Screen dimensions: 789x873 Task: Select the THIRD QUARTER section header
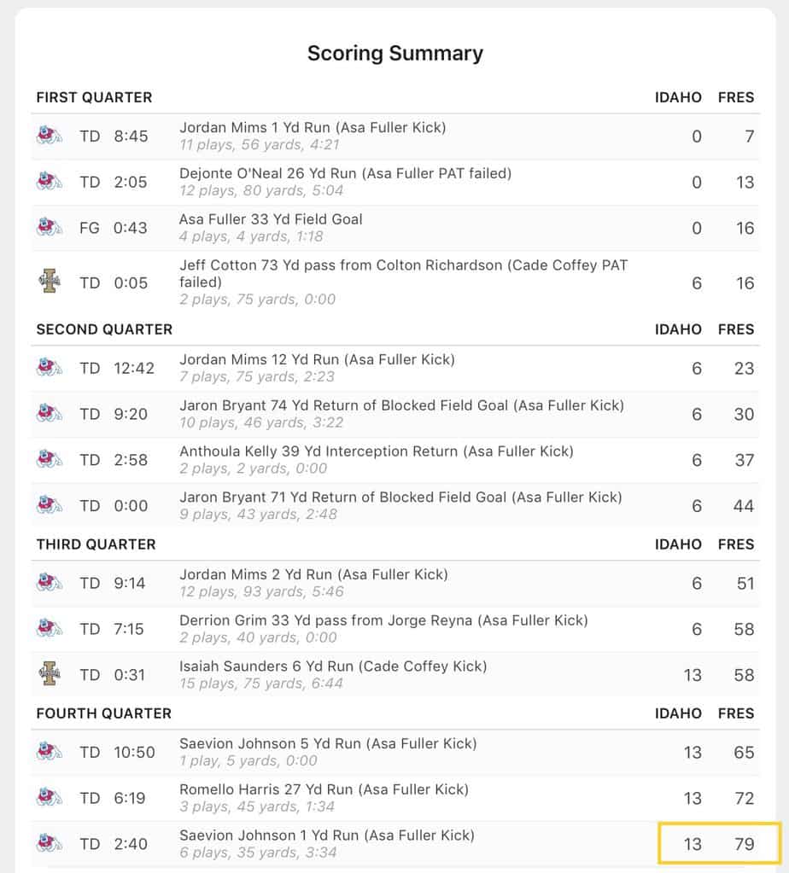96,544
